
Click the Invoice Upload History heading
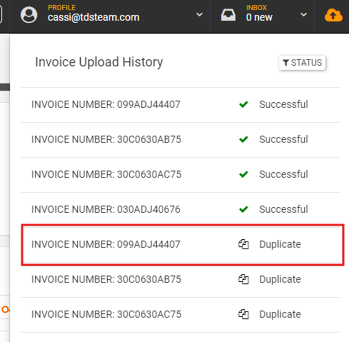pyautogui.click(x=99, y=62)
